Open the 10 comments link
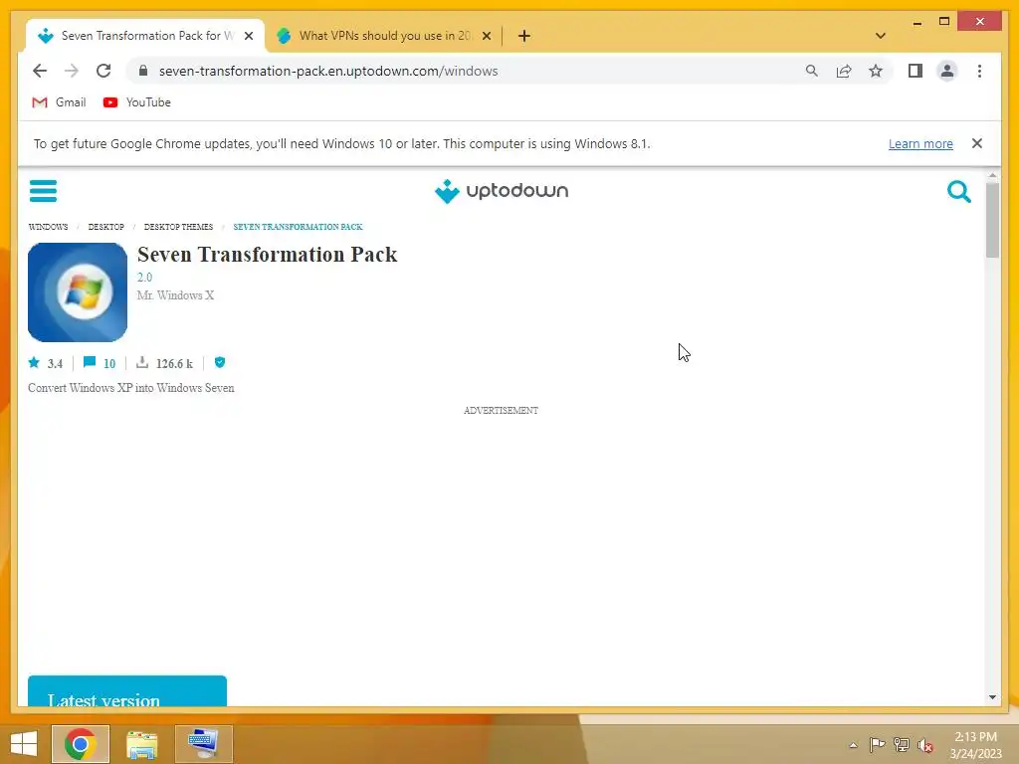1019x764 pixels. tap(100, 363)
